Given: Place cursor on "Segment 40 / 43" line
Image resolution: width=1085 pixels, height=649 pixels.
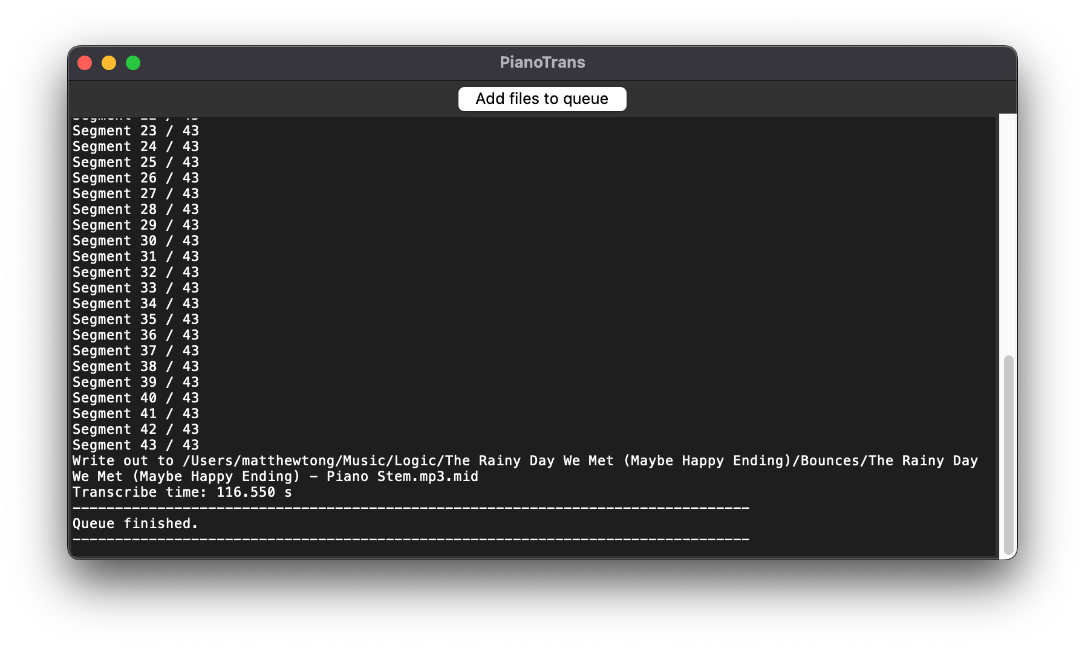Looking at the screenshot, I should click(135, 398).
